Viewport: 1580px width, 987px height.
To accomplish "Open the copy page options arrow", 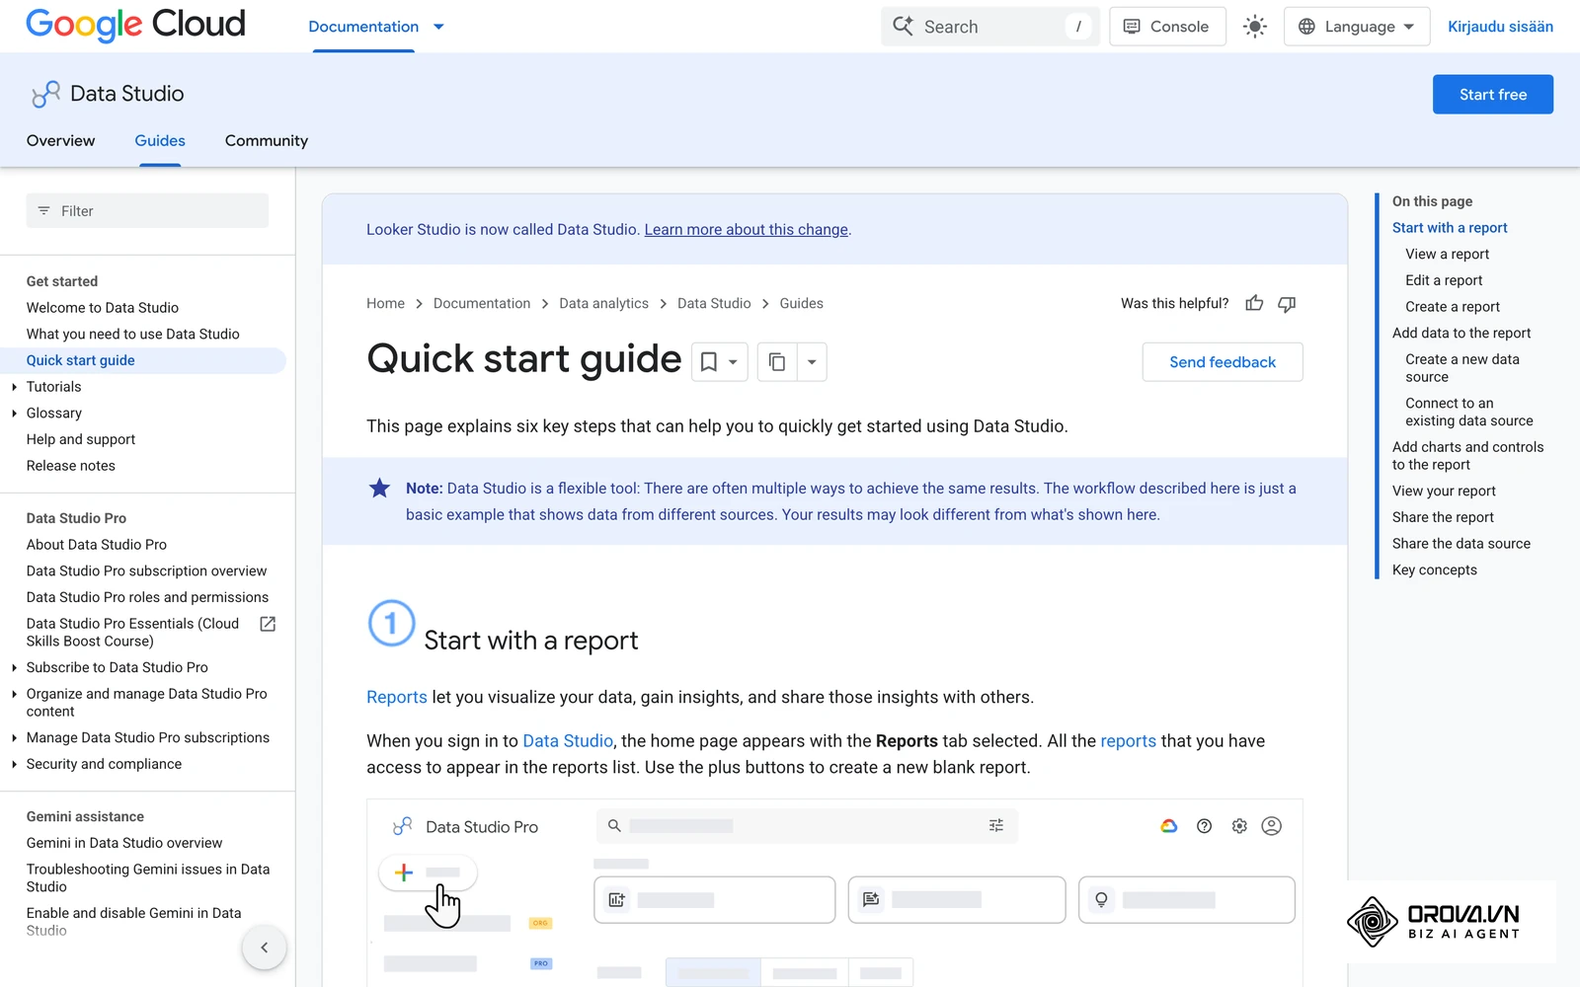I will point(812,362).
